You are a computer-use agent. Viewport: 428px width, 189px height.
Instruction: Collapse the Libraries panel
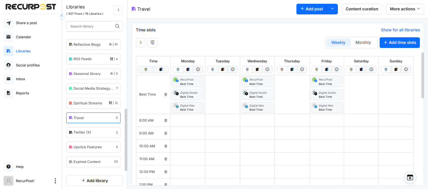(118, 10)
